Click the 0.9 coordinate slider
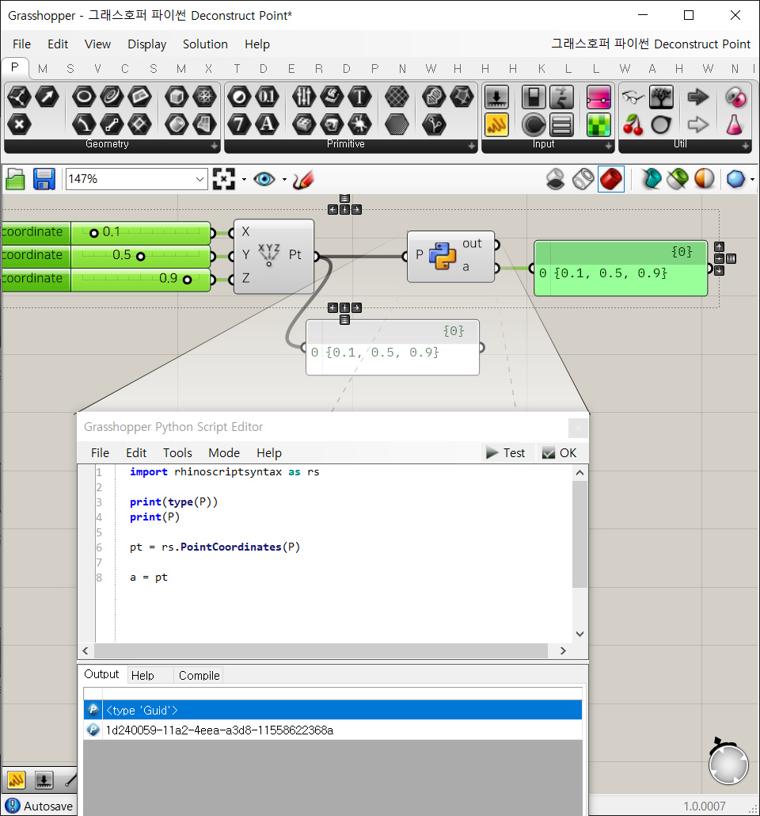The width and height of the screenshot is (760, 816). click(x=105, y=279)
